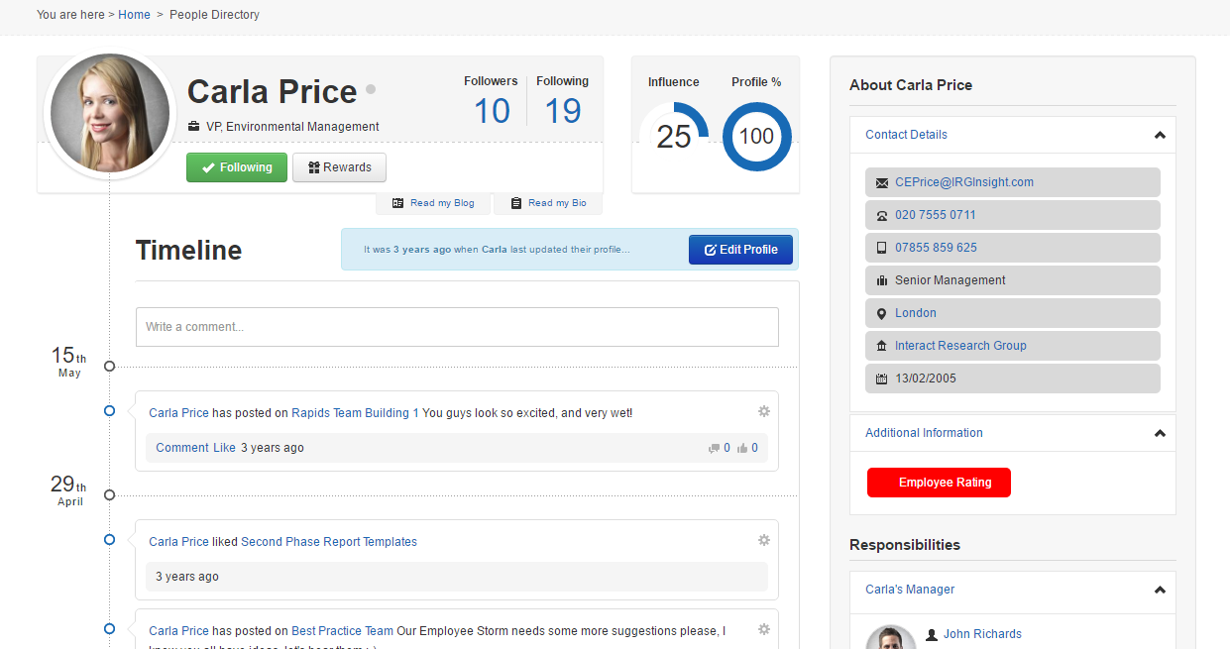
Task: Open the Read my Bio tab
Action: (548, 203)
